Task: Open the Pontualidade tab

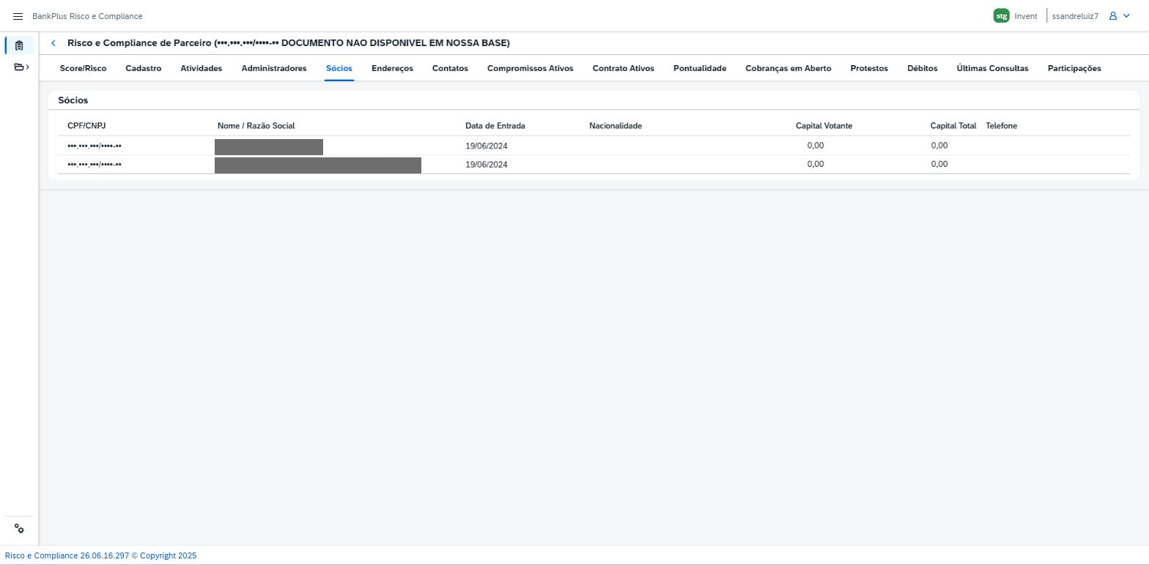Action: click(700, 68)
